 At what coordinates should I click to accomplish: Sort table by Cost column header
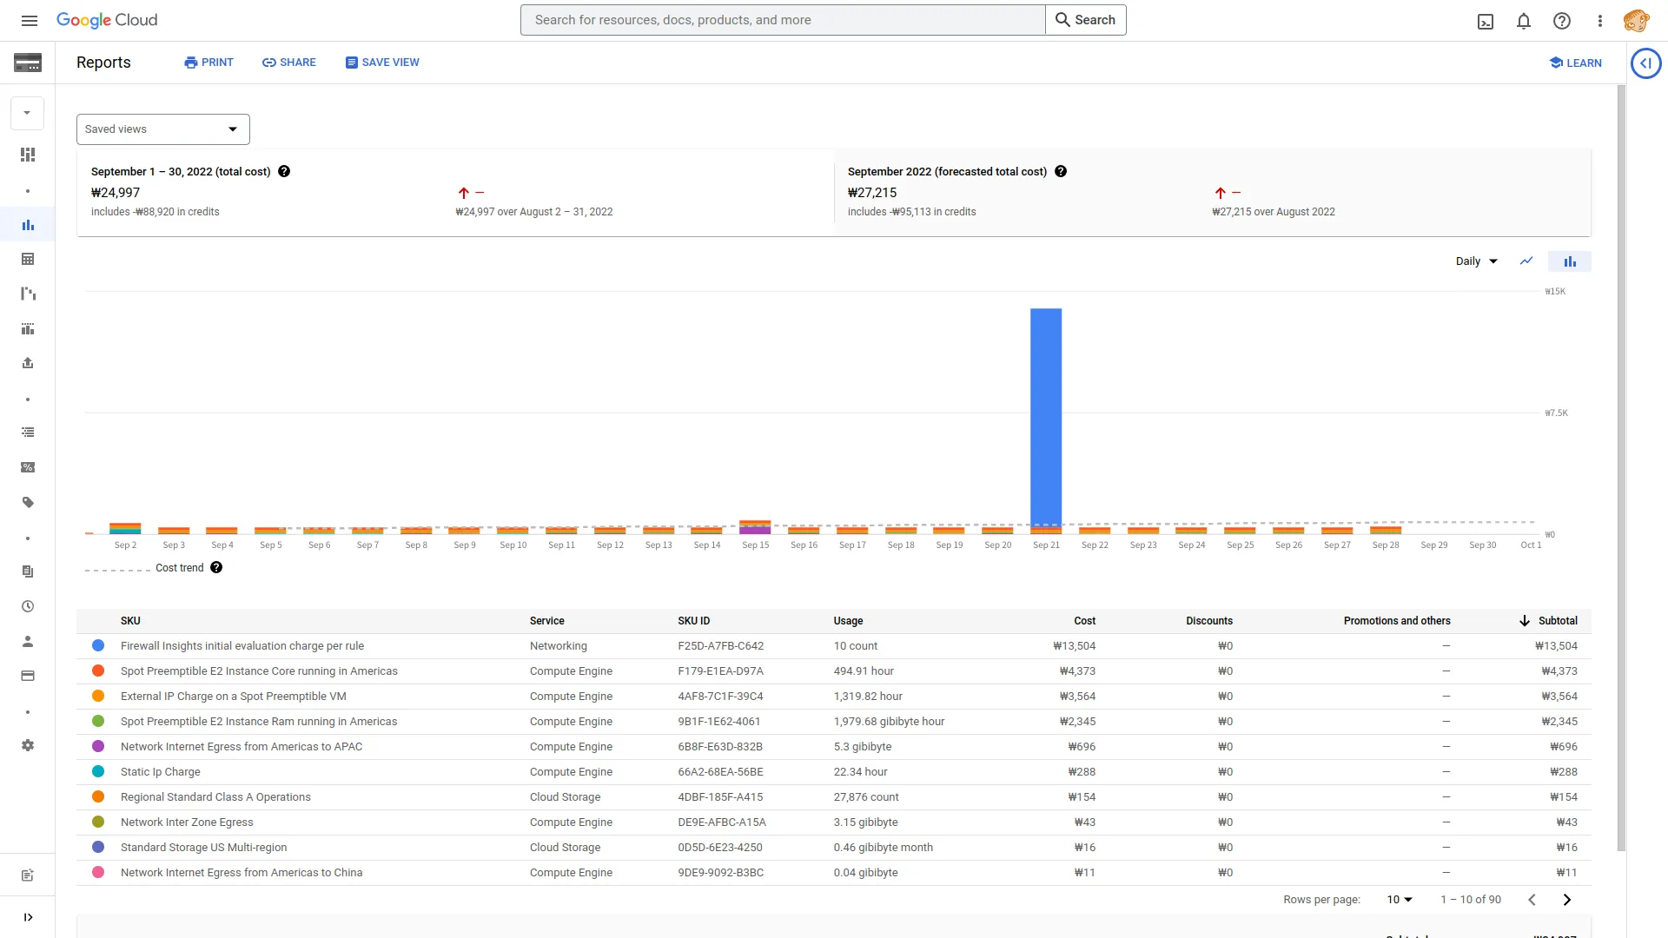(1084, 621)
